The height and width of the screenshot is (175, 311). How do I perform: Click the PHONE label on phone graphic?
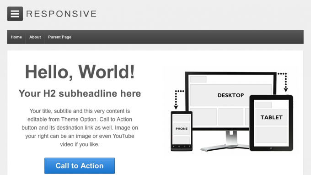[182, 129]
